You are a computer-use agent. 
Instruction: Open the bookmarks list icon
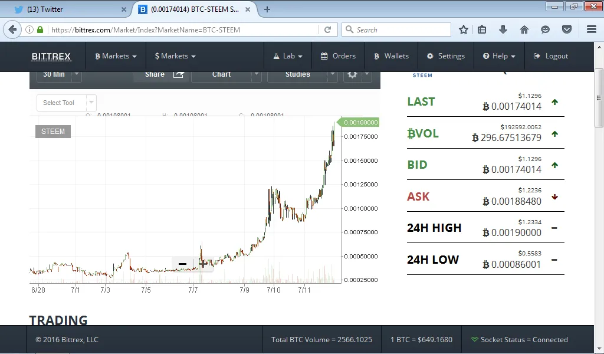[x=482, y=29]
